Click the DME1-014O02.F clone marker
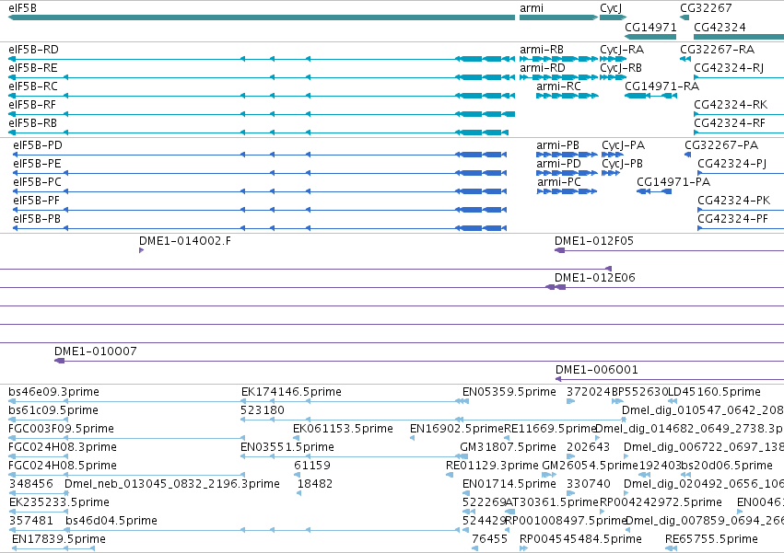 tap(142, 250)
